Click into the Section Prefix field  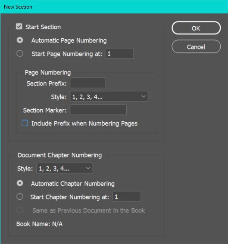tap(88, 83)
